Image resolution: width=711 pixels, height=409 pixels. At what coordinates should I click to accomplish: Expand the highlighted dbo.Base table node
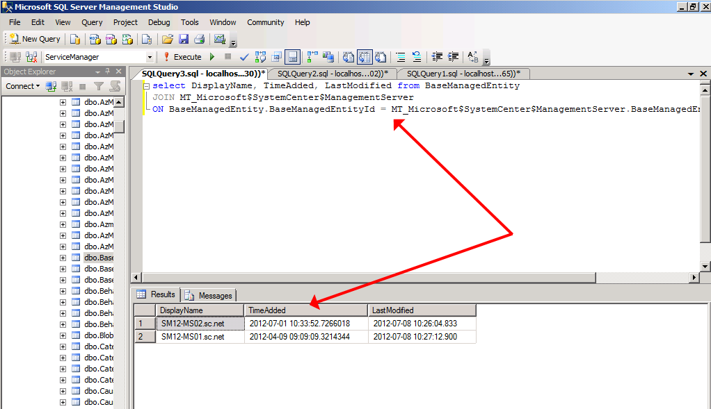click(x=63, y=258)
